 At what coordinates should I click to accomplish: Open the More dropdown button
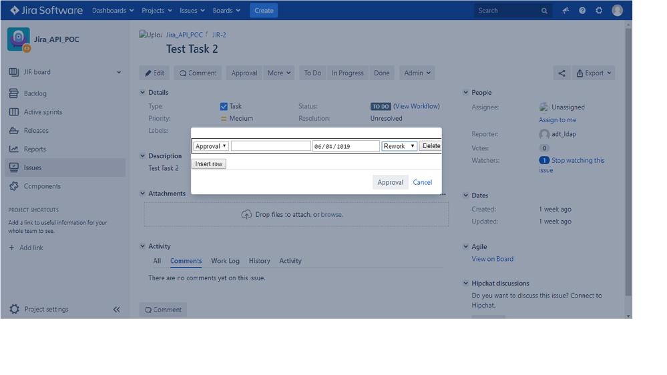tap(279, 73)
